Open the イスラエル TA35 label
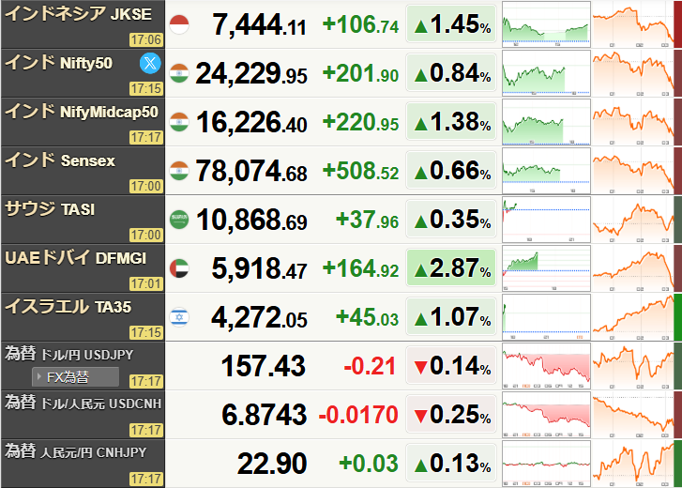The height and width of the screenshot is (488, 682). click(68, 307)
